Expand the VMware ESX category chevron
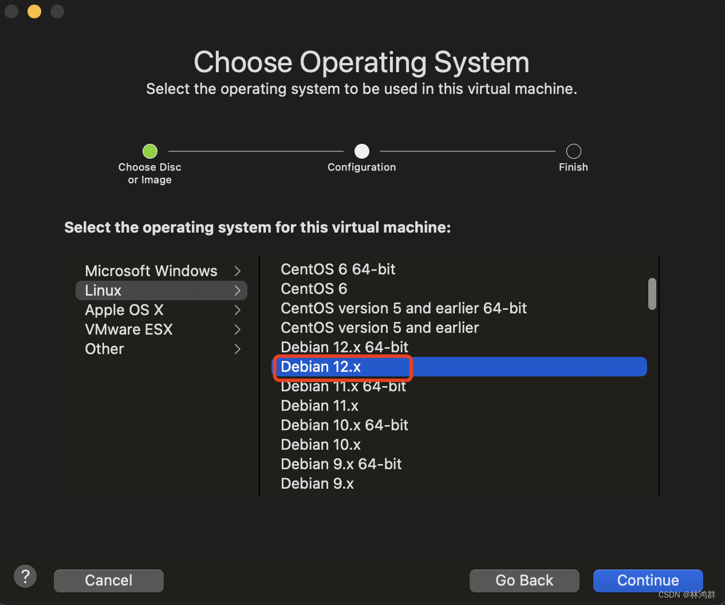725x605 pixels. click(x=238, y=329)
